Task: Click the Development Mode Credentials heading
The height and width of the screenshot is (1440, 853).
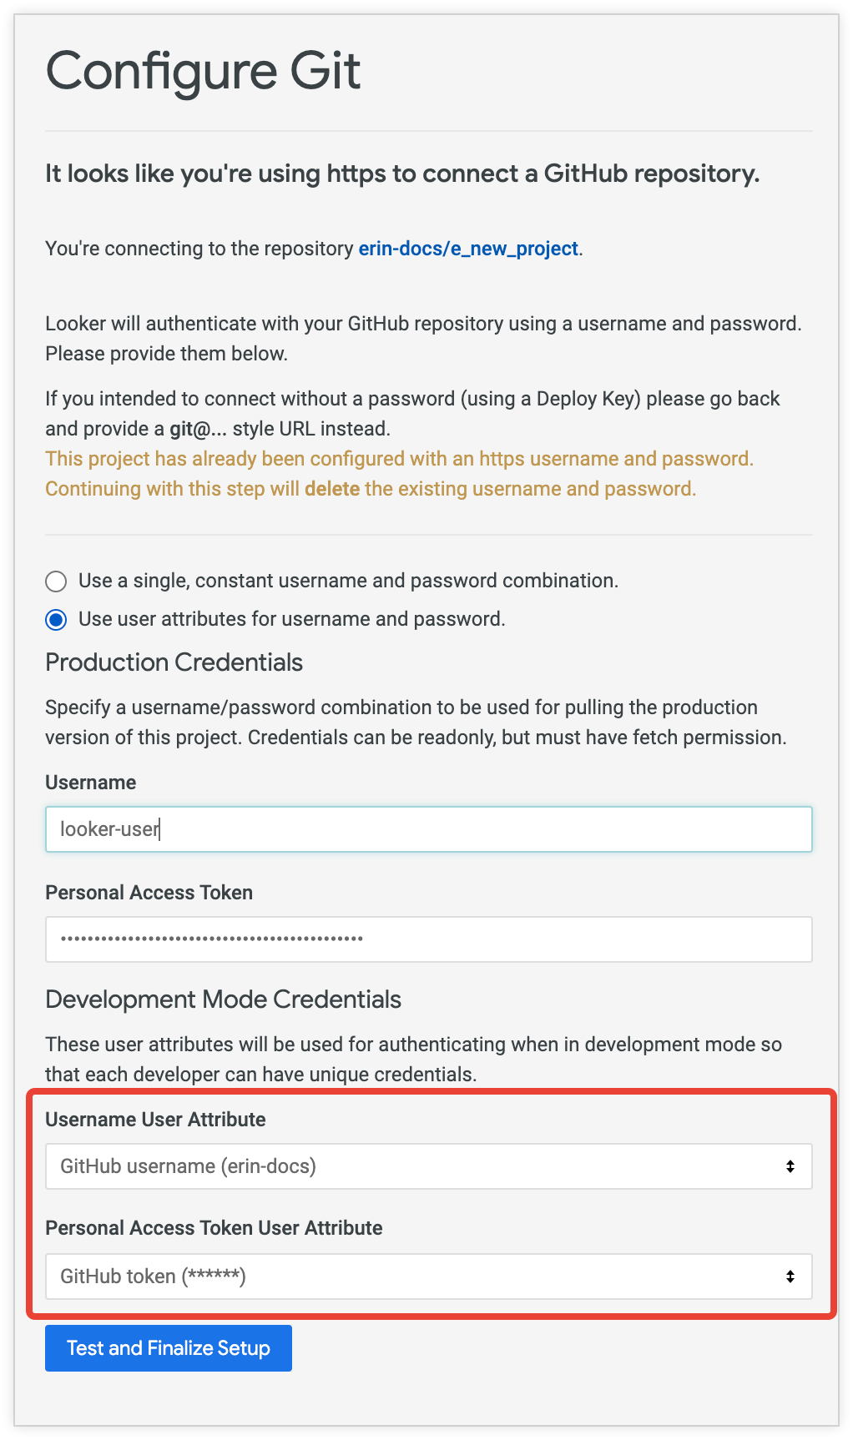Action: coord(223,999)
